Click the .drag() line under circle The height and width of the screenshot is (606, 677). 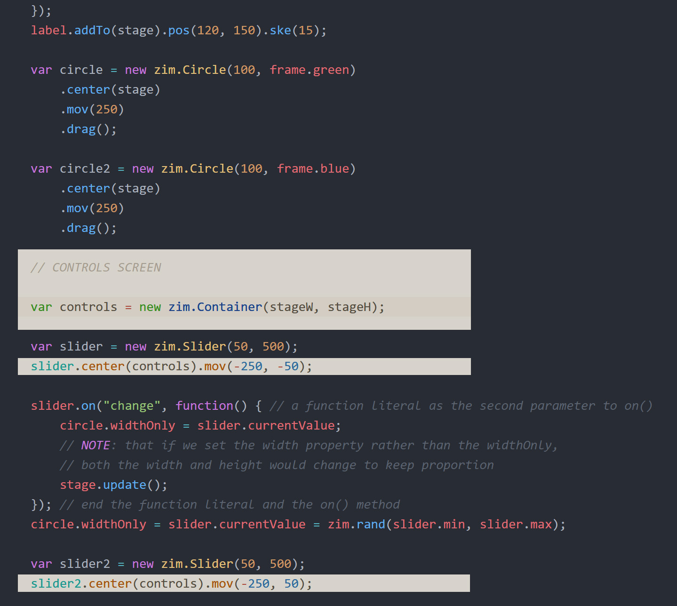point(88,129)
